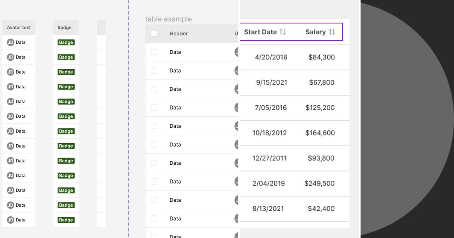
Task: Click the Avatar text column header
Action: point(19,28)
